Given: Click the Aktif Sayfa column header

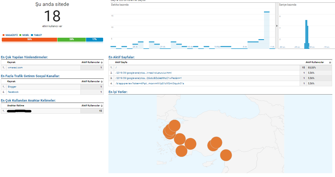Looking at the screenshot, I should pyautogui.click(x=121, y=62).
